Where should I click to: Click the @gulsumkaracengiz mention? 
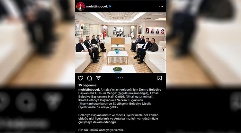(134, 93)
